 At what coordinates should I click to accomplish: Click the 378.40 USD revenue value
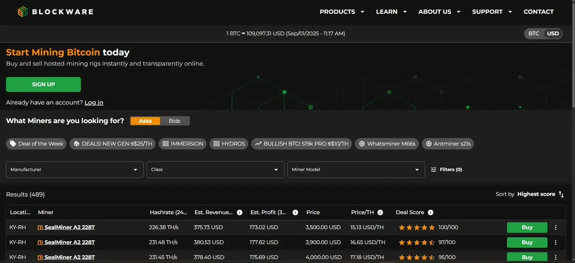(209, 258)
